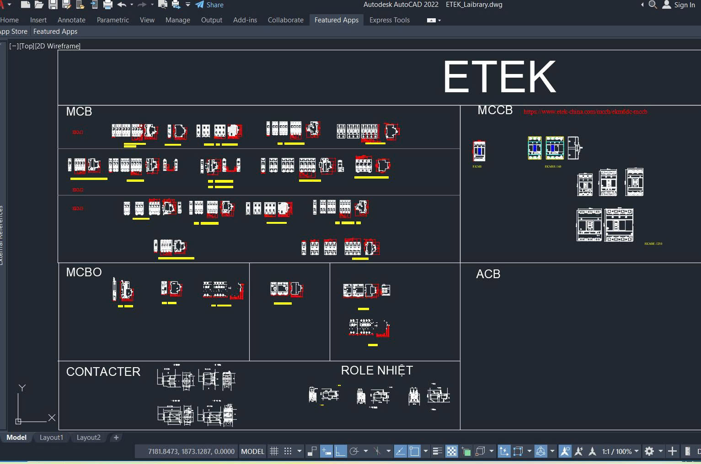Image resolution: width=701 pixels, height=464 pixels.
Task: Toggle ribbon minimize state button
Action: [431, 20]
